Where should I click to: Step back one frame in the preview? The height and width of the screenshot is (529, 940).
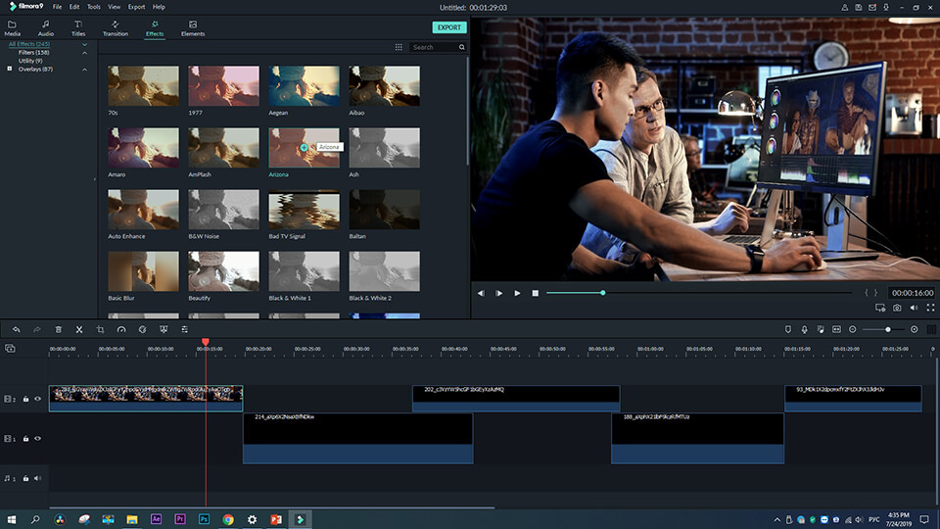point(481,293)
